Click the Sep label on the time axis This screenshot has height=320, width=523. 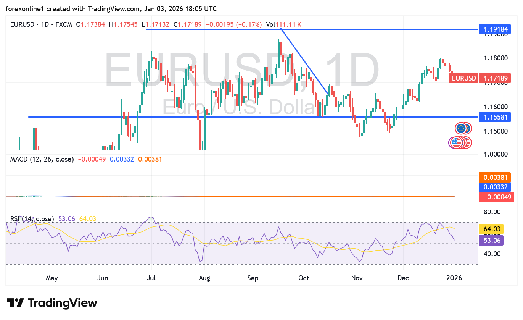(253, 278)
